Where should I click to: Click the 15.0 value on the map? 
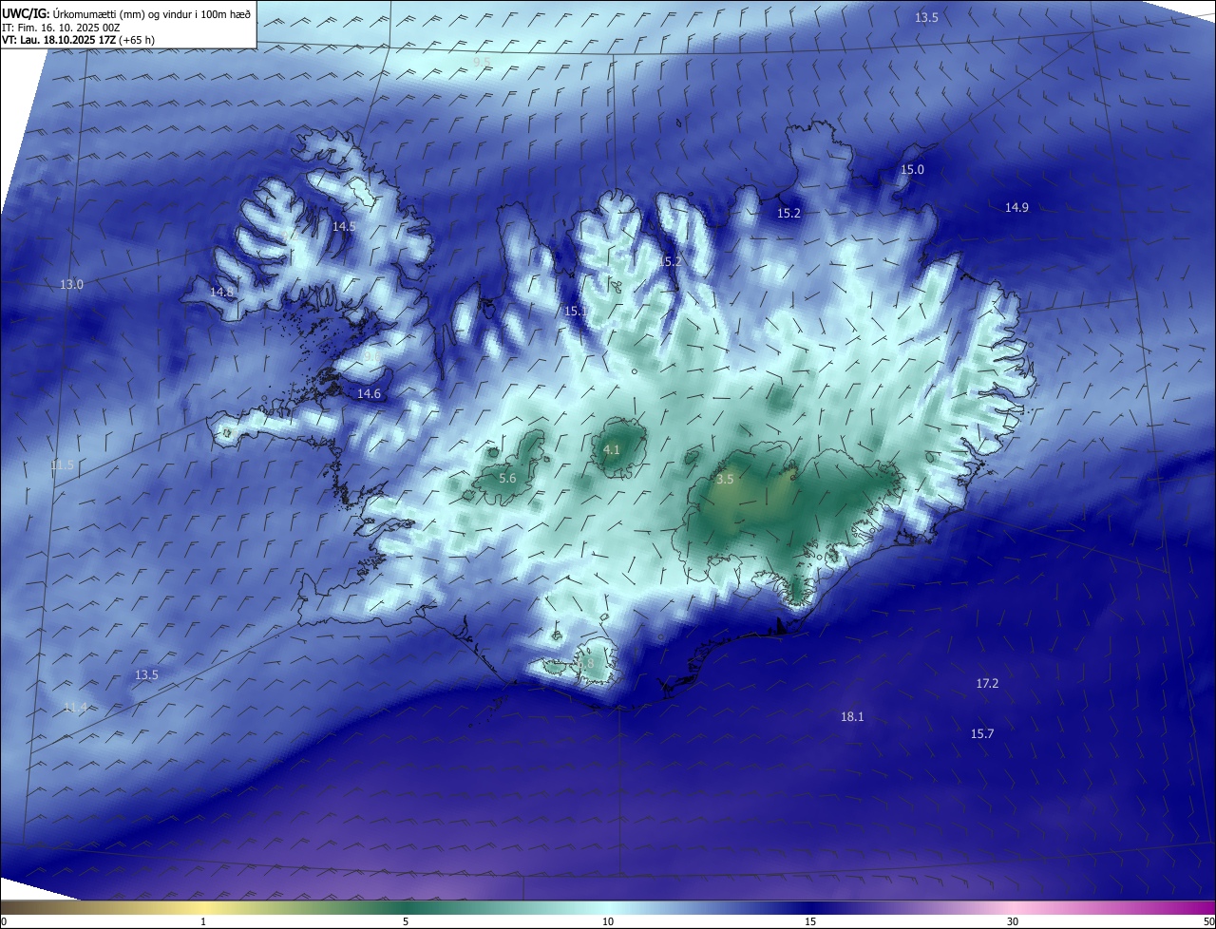(912, 169)
